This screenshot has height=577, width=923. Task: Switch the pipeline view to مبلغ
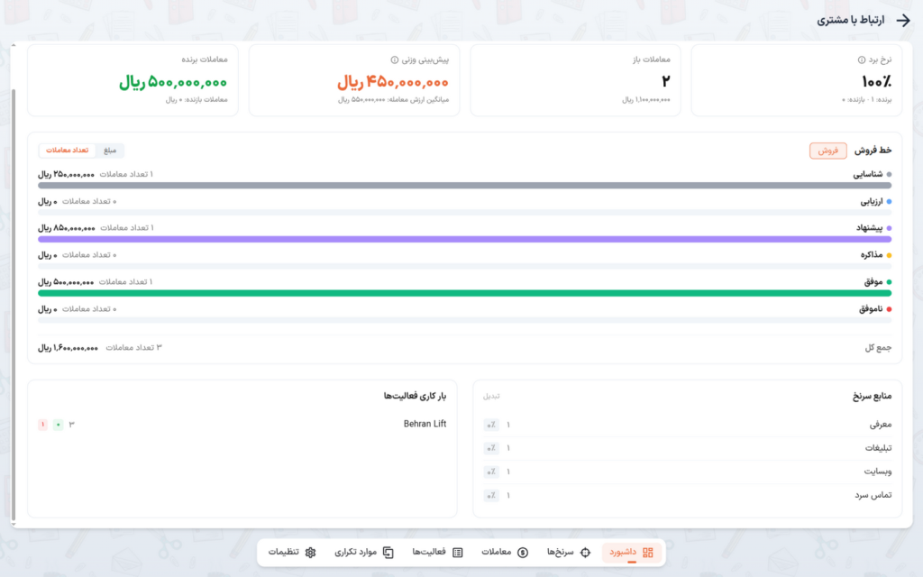pyautogui.click(x=110, y=151)
